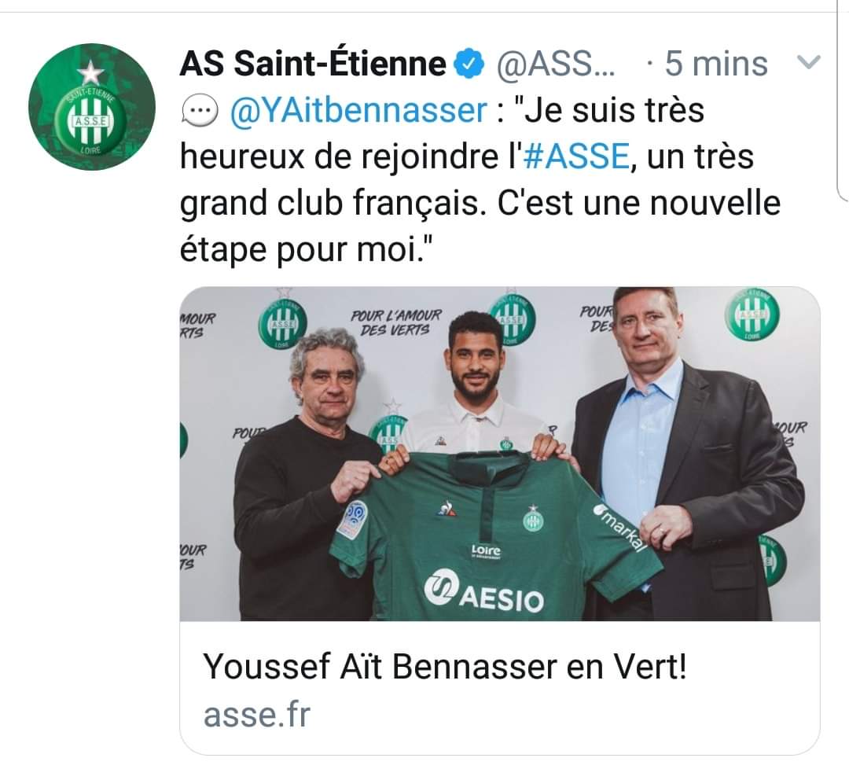
Task: Click the tweet text about 'grand club français'
Action: pos(480,180)
